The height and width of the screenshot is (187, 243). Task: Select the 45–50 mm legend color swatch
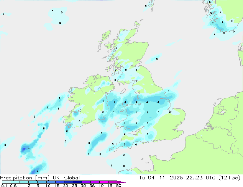point(113,182)
